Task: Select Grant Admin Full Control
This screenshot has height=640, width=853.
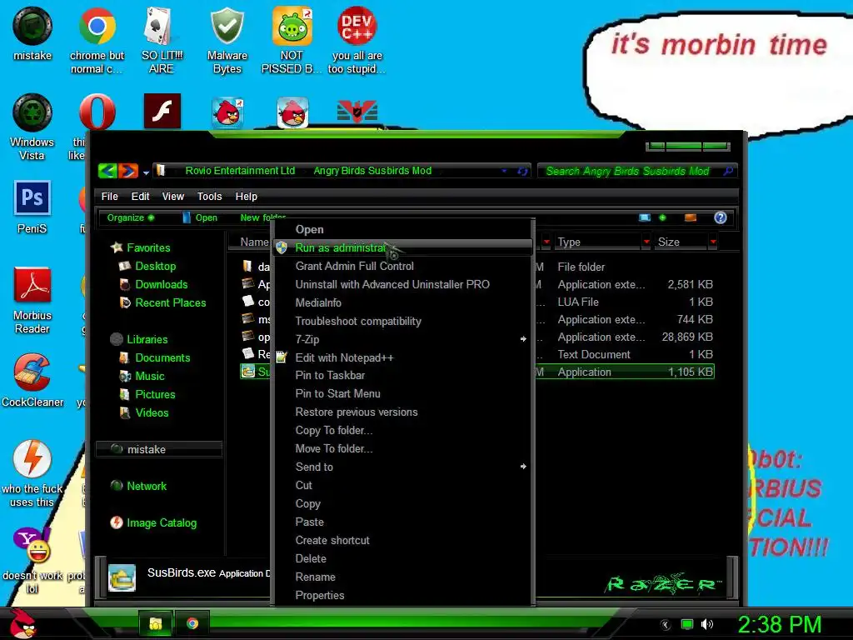Action: coord(403,266)
